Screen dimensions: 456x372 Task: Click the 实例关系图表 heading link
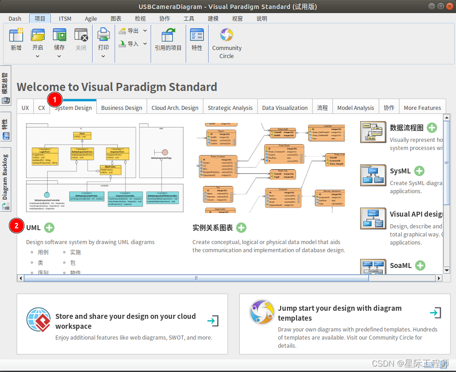pyautogui.click(x=213, y=227)
